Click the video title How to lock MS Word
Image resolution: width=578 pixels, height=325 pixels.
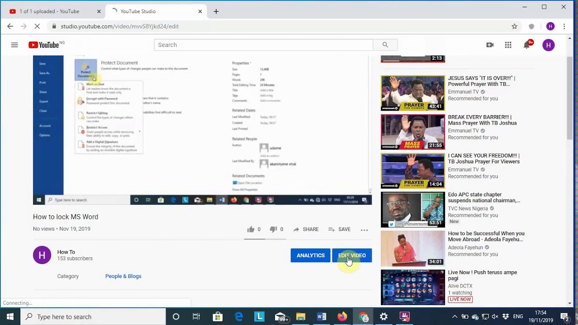tap(65, 217)
